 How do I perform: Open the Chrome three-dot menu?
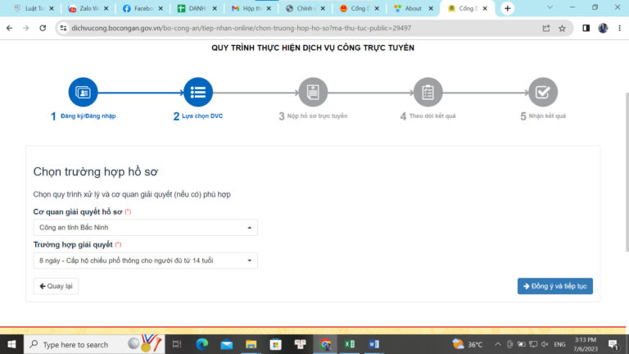[x=619, y=28]
